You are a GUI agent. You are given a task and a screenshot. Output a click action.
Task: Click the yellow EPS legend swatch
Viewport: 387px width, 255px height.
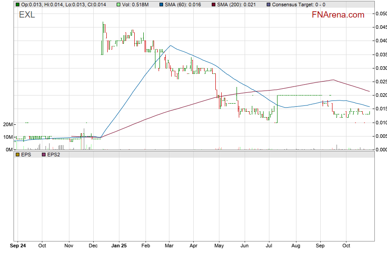(x=18, y=155)
